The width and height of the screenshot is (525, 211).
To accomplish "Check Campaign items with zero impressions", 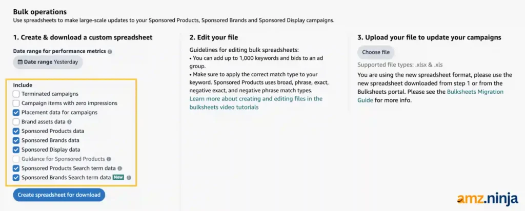I will 16,103.
